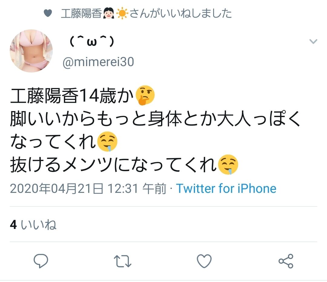Click the いいね label next to count
This screenshot has width=327, height=282.
coord(38,225)
